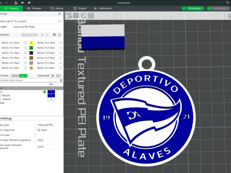Click the Save project icon
Image resolution: width=231 pixels, height=173 pixels.
[x=16, y=2]
